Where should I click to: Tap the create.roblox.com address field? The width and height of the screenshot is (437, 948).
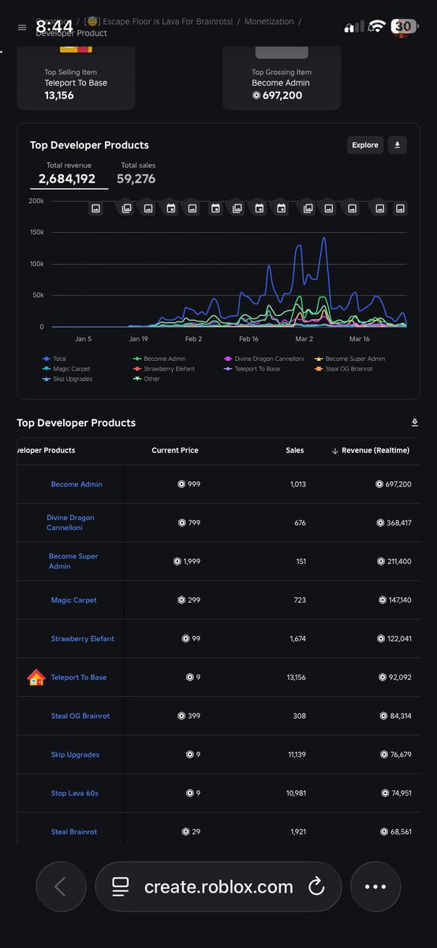click(x=218, y=886)
